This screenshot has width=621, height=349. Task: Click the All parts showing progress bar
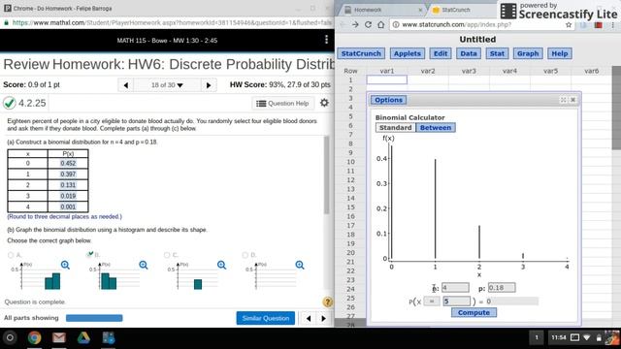tap(94, 318)
